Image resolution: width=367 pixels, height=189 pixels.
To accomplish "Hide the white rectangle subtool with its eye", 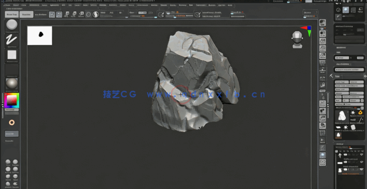I will pos(362,162).
